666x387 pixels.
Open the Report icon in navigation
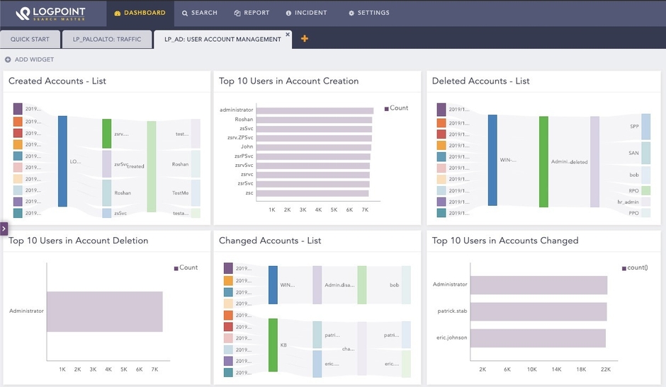(x=236, y=13)
